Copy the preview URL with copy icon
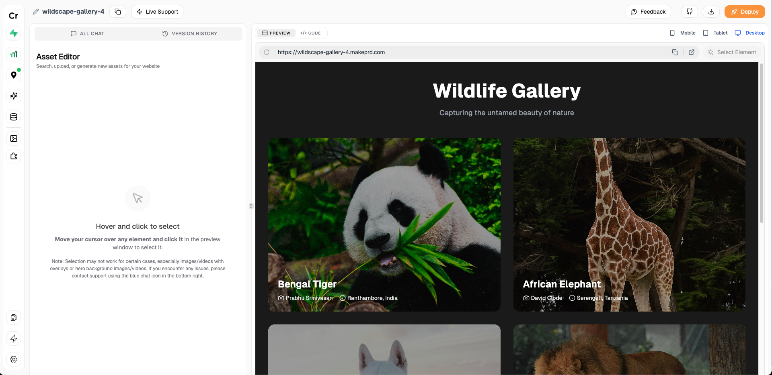Image resolution: width=772 pixels, height=375 pixels. coord(675,52)
